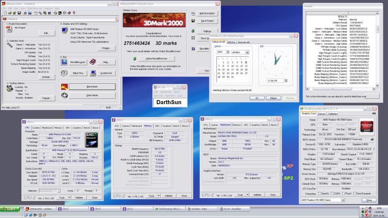Image resolution: width=388 pixels, height=218 pixels.
Task: Click floppy icon beside Save Project button
Action: point(193,21)
